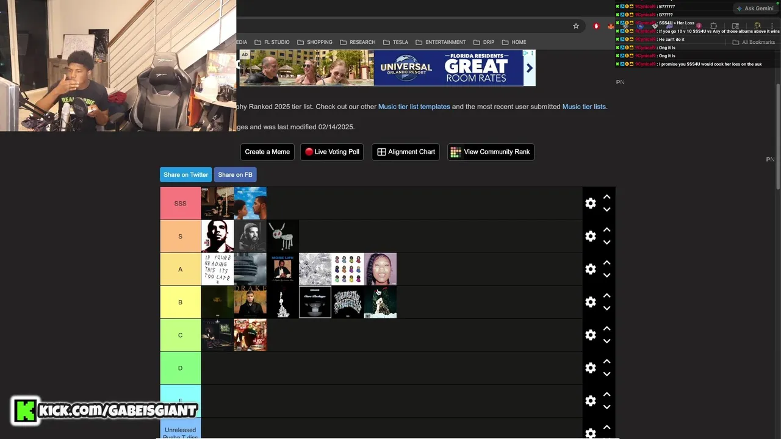
Task: Open settings gear for B tier row
Action: coord(590,302)
